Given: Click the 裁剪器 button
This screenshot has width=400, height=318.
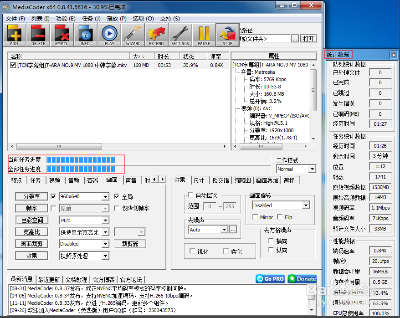Looking at the screenshot, I should [x=129, y=244].
